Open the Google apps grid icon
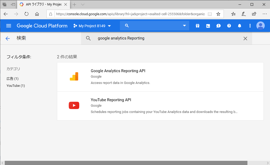Screen dimensions: 270x165 tap(197, 26)
